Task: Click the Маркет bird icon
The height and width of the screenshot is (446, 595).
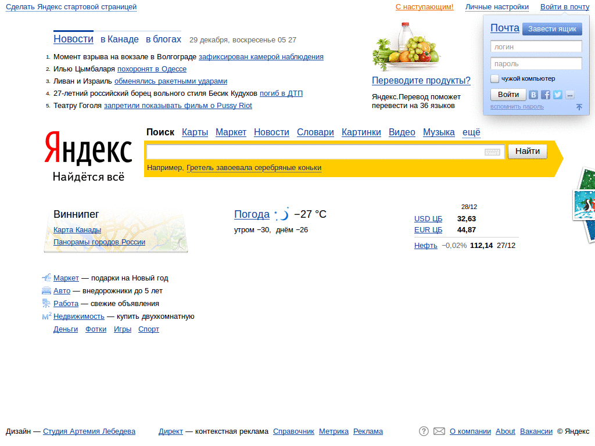Action: (x=46, y=278)
